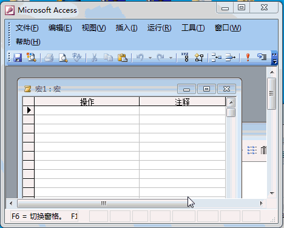Click the Print icon

tap(49, 58)
